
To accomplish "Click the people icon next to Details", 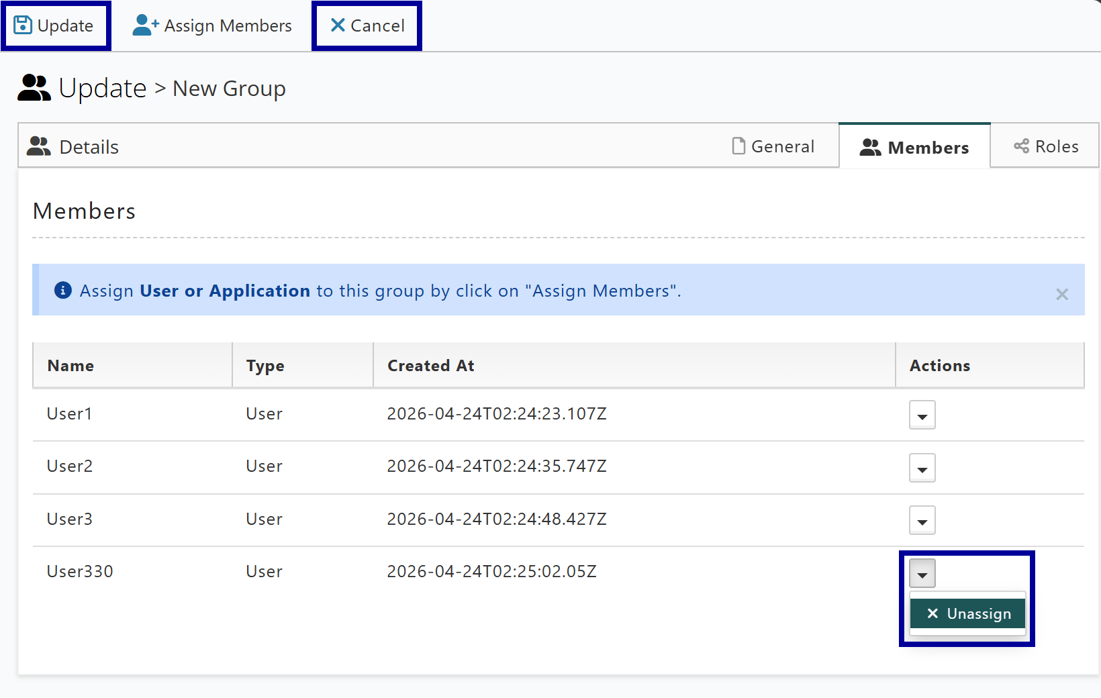I will click(x=39, y=146).
